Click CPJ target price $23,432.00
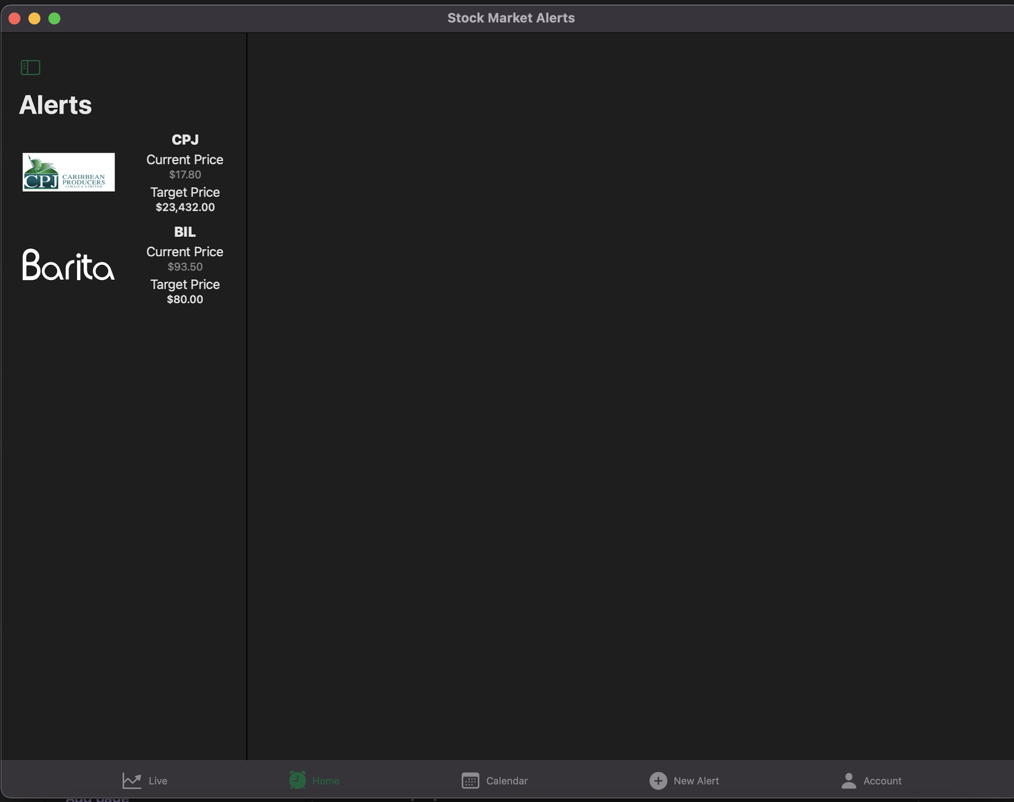Screen dimensions: 1014x802 [185, 207]
